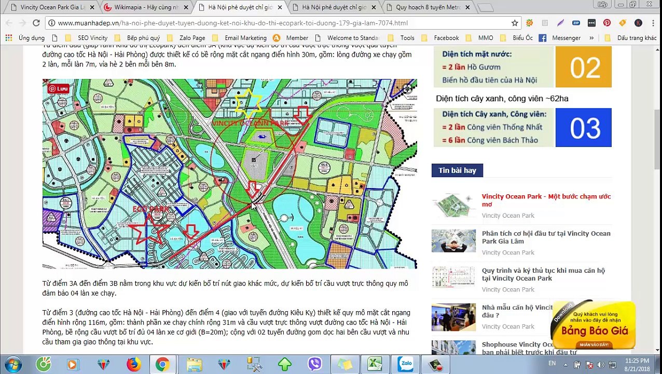Screen dimensions: 662x374
Task: Close the Wikimapia tab
Action: pos(186,7)
